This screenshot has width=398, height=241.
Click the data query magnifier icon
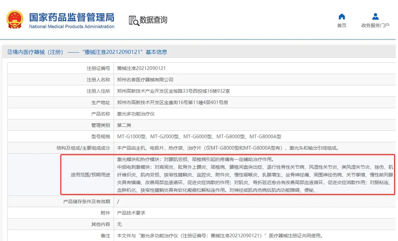(x=134, y=20)
